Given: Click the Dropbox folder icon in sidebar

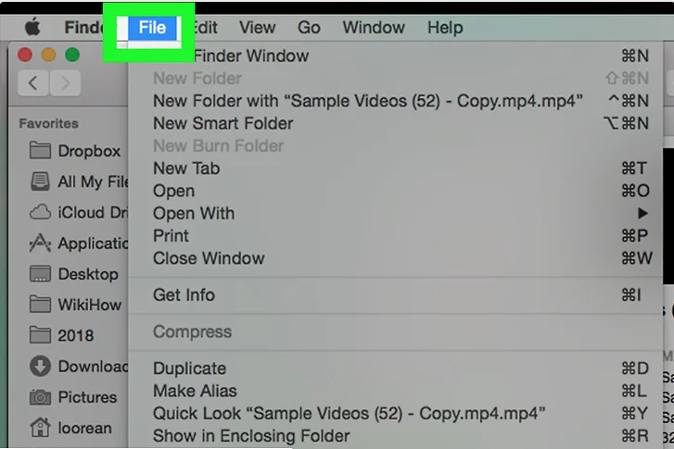Looking at the screenshot, I should pos(40,151).
